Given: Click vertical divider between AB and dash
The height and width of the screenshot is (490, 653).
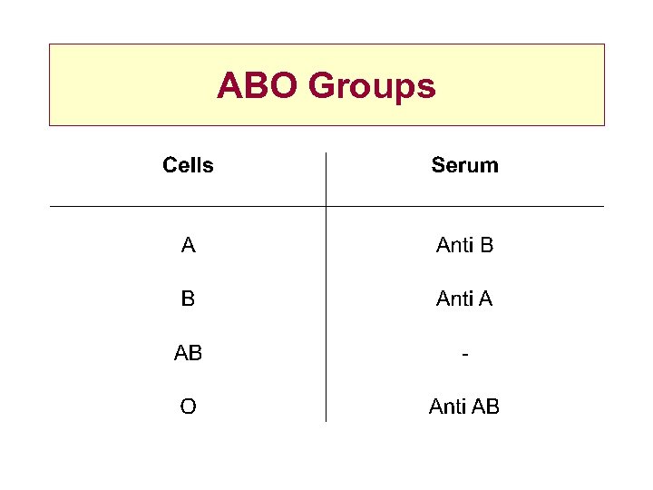Looking at the screenshot, I should point(326,353).
